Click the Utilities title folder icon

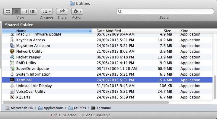(x=72, y=3)
